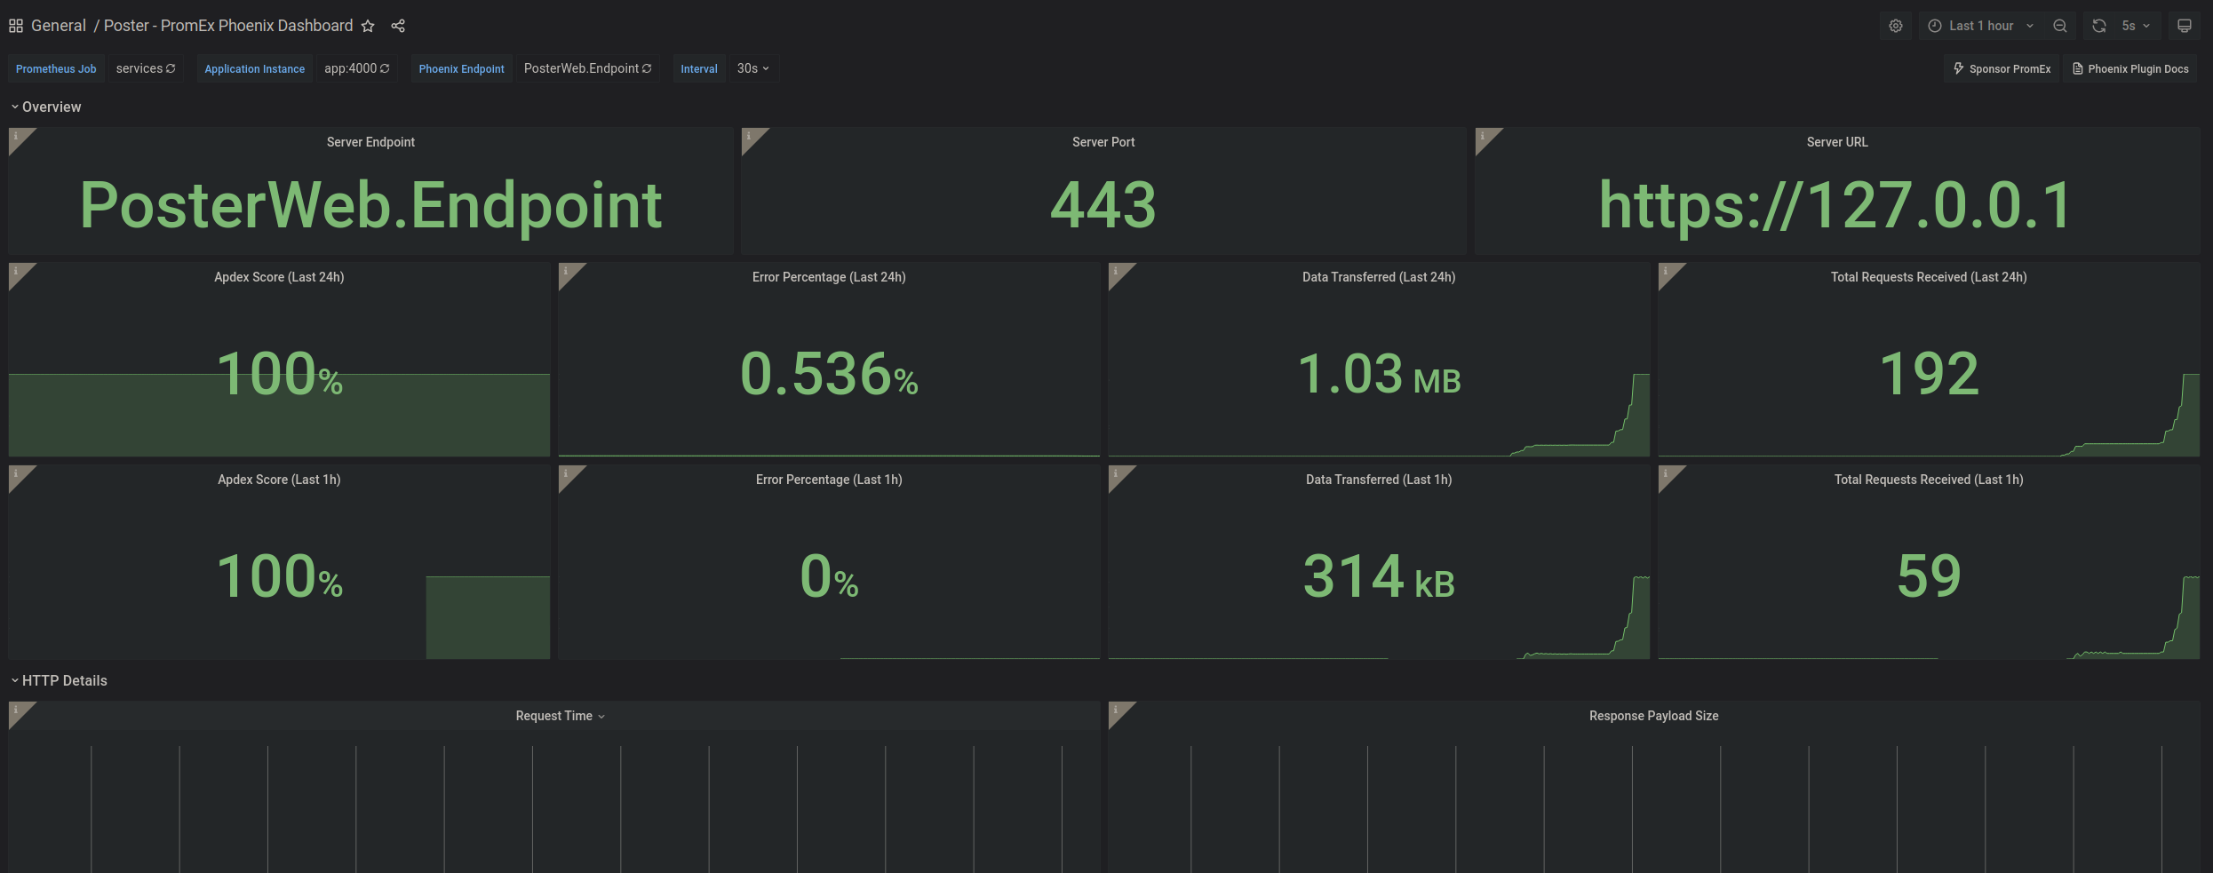
Task: Open the 30s Interval dropdown
Action: [x=753, y=68]
